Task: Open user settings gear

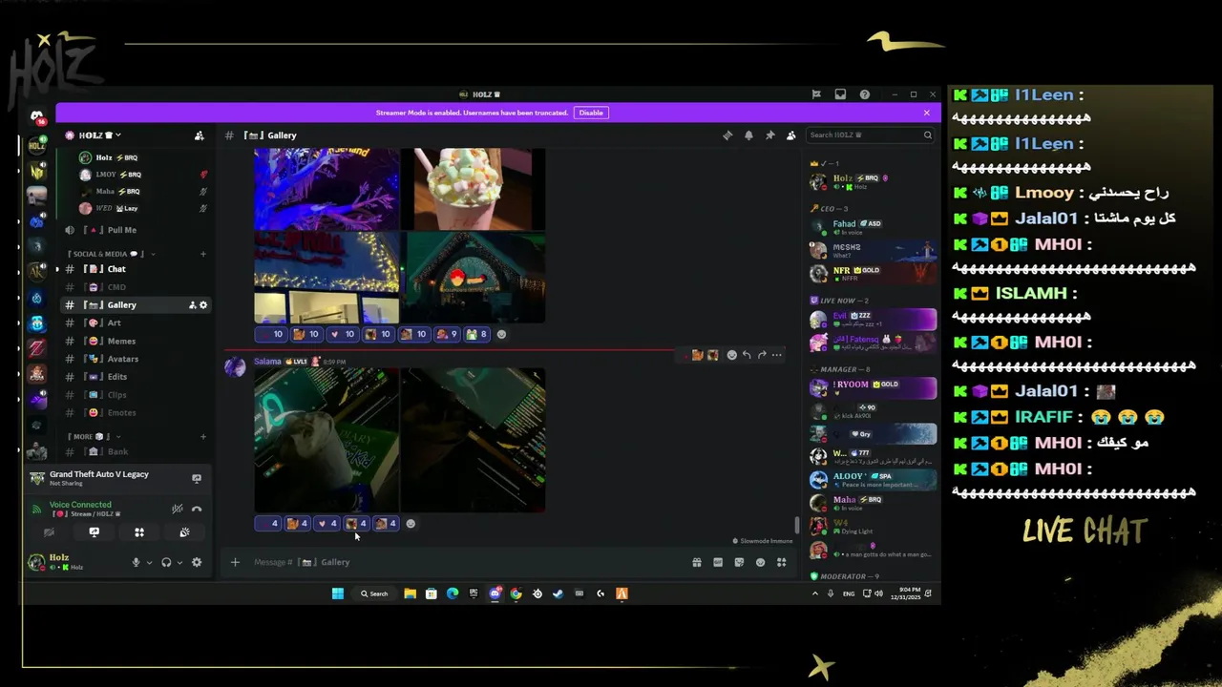Action: click(197, 562)
